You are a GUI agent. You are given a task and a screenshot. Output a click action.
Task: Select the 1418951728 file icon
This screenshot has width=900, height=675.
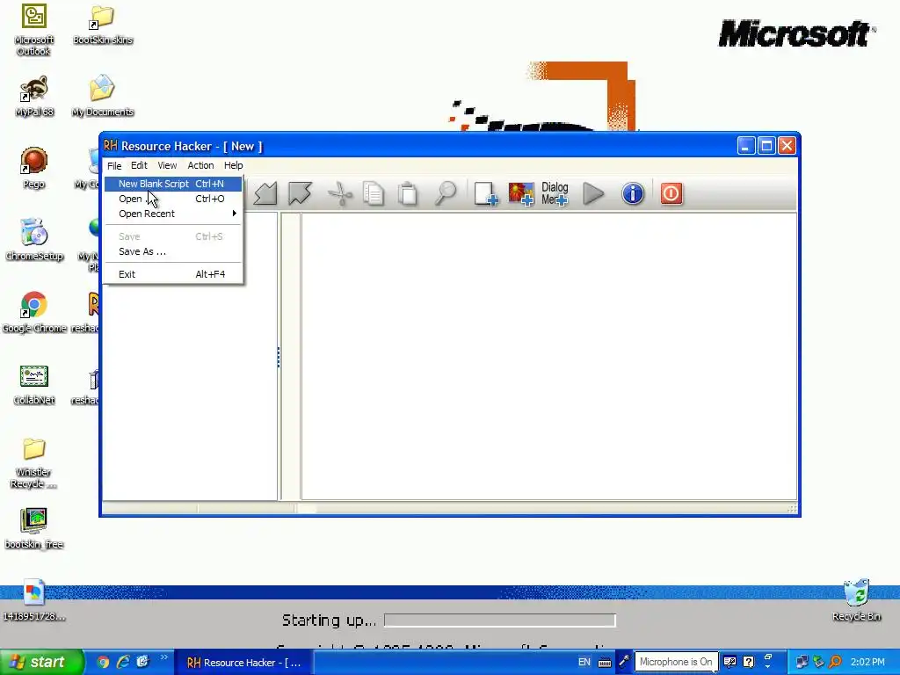coord(34,600)
